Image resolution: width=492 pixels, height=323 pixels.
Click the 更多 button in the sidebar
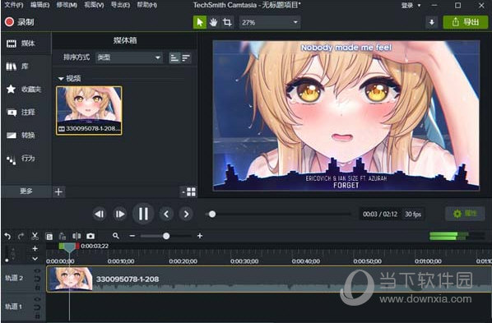pos(26,191)
